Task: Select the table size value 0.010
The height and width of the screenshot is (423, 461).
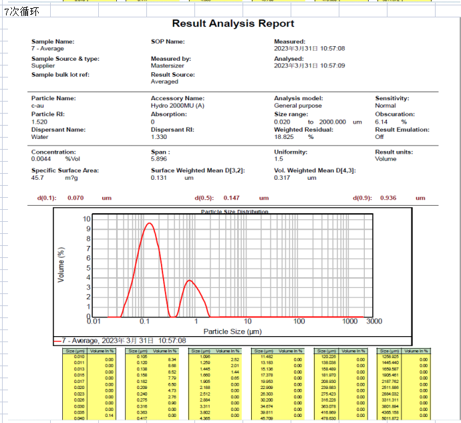Action: [79, 357]
